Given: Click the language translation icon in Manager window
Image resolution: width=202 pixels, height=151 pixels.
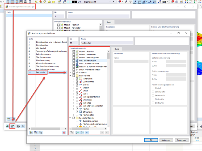Looking at the screenshot, I should click(x=23, y=126).
